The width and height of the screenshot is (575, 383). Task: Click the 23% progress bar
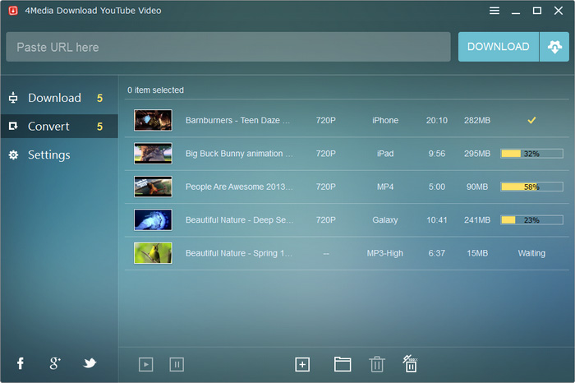point(531,220)
